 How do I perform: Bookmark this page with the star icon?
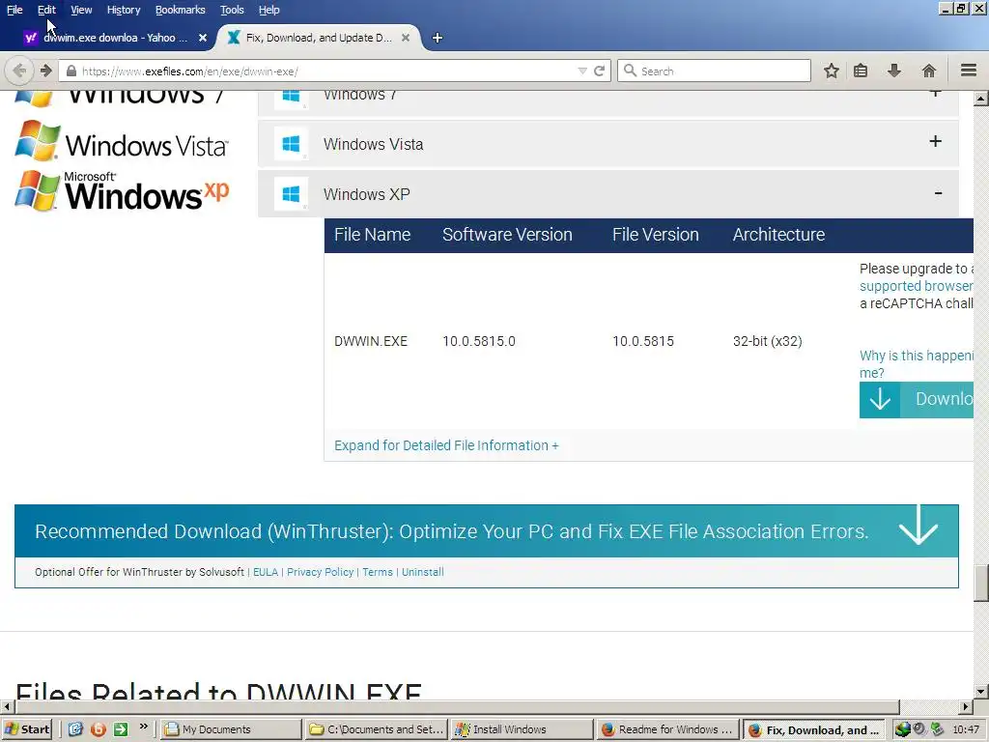(832, 71)
